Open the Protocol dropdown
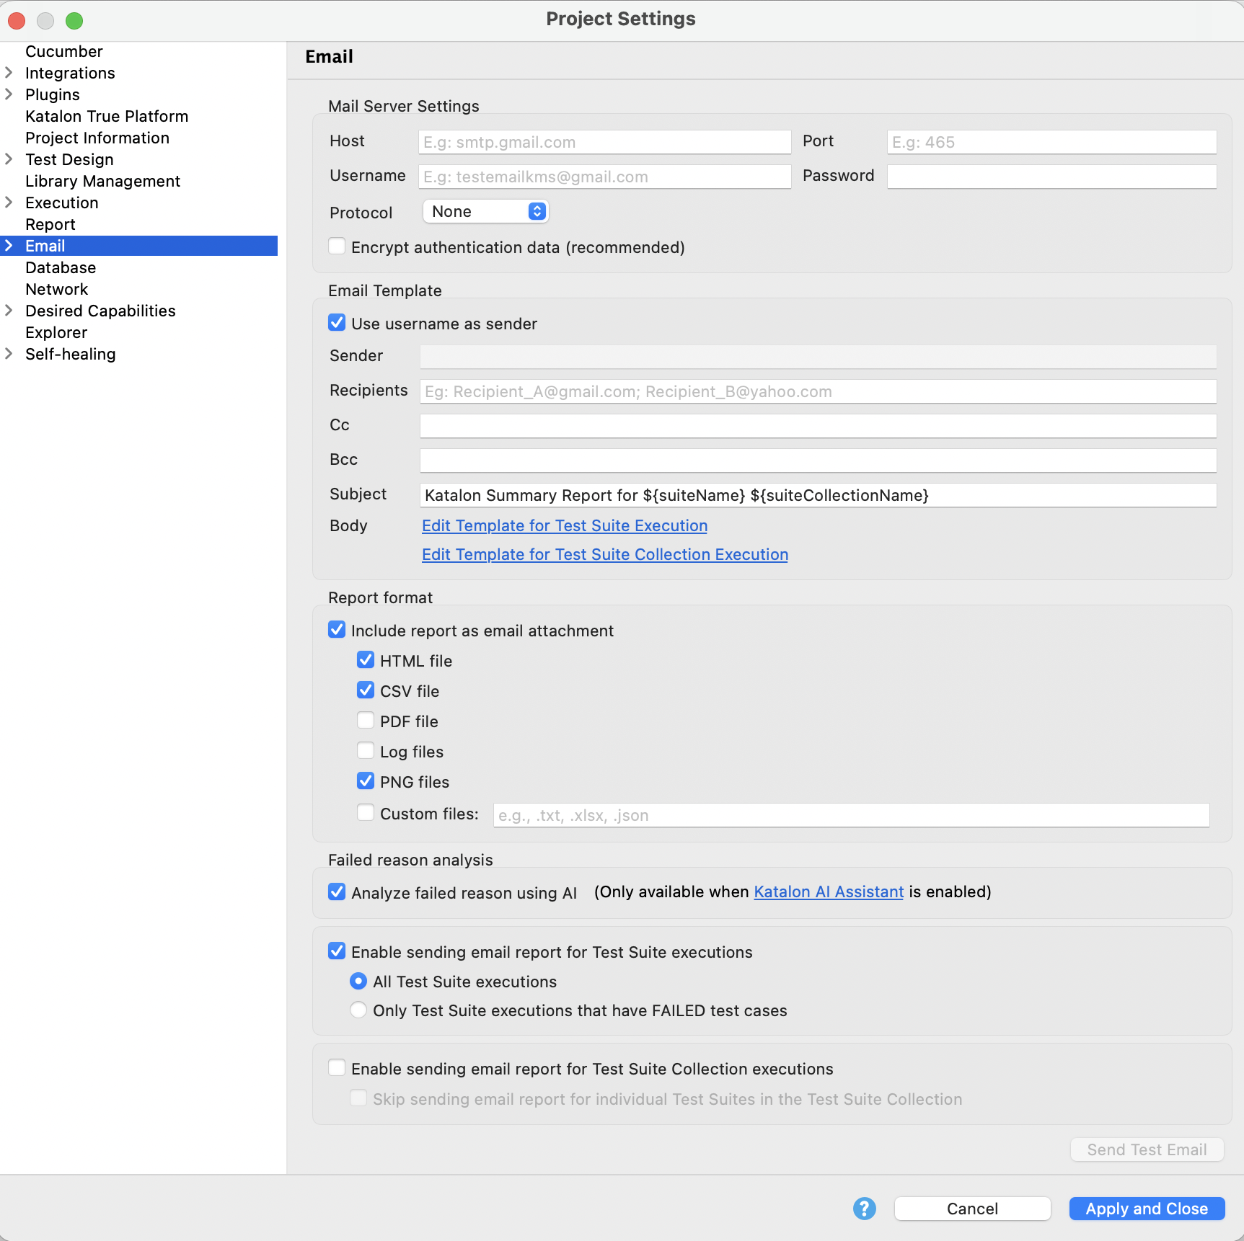 pos(486,211)
